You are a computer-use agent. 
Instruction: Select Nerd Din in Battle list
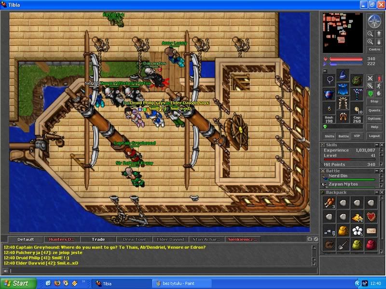[x=349, y=177]
